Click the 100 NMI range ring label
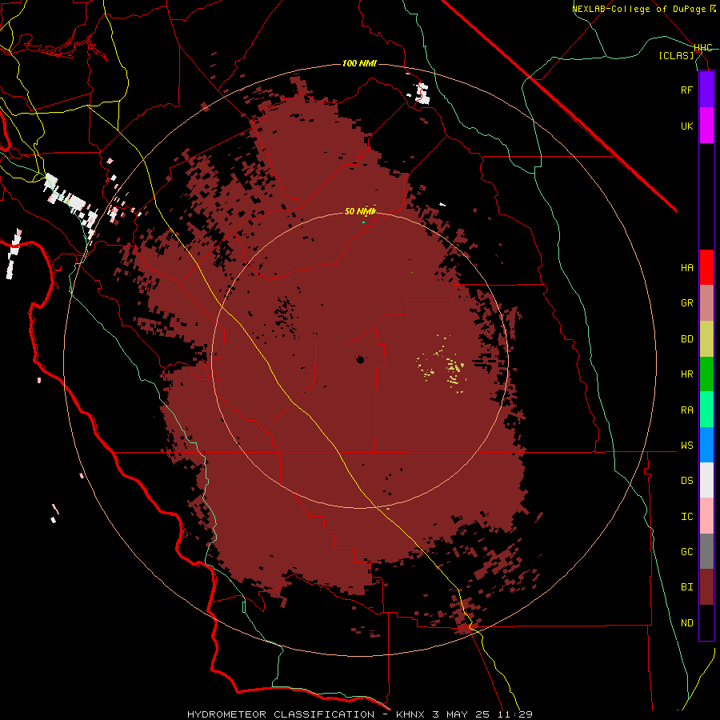This screenshot has width=720, height=720. coord(359,63)
